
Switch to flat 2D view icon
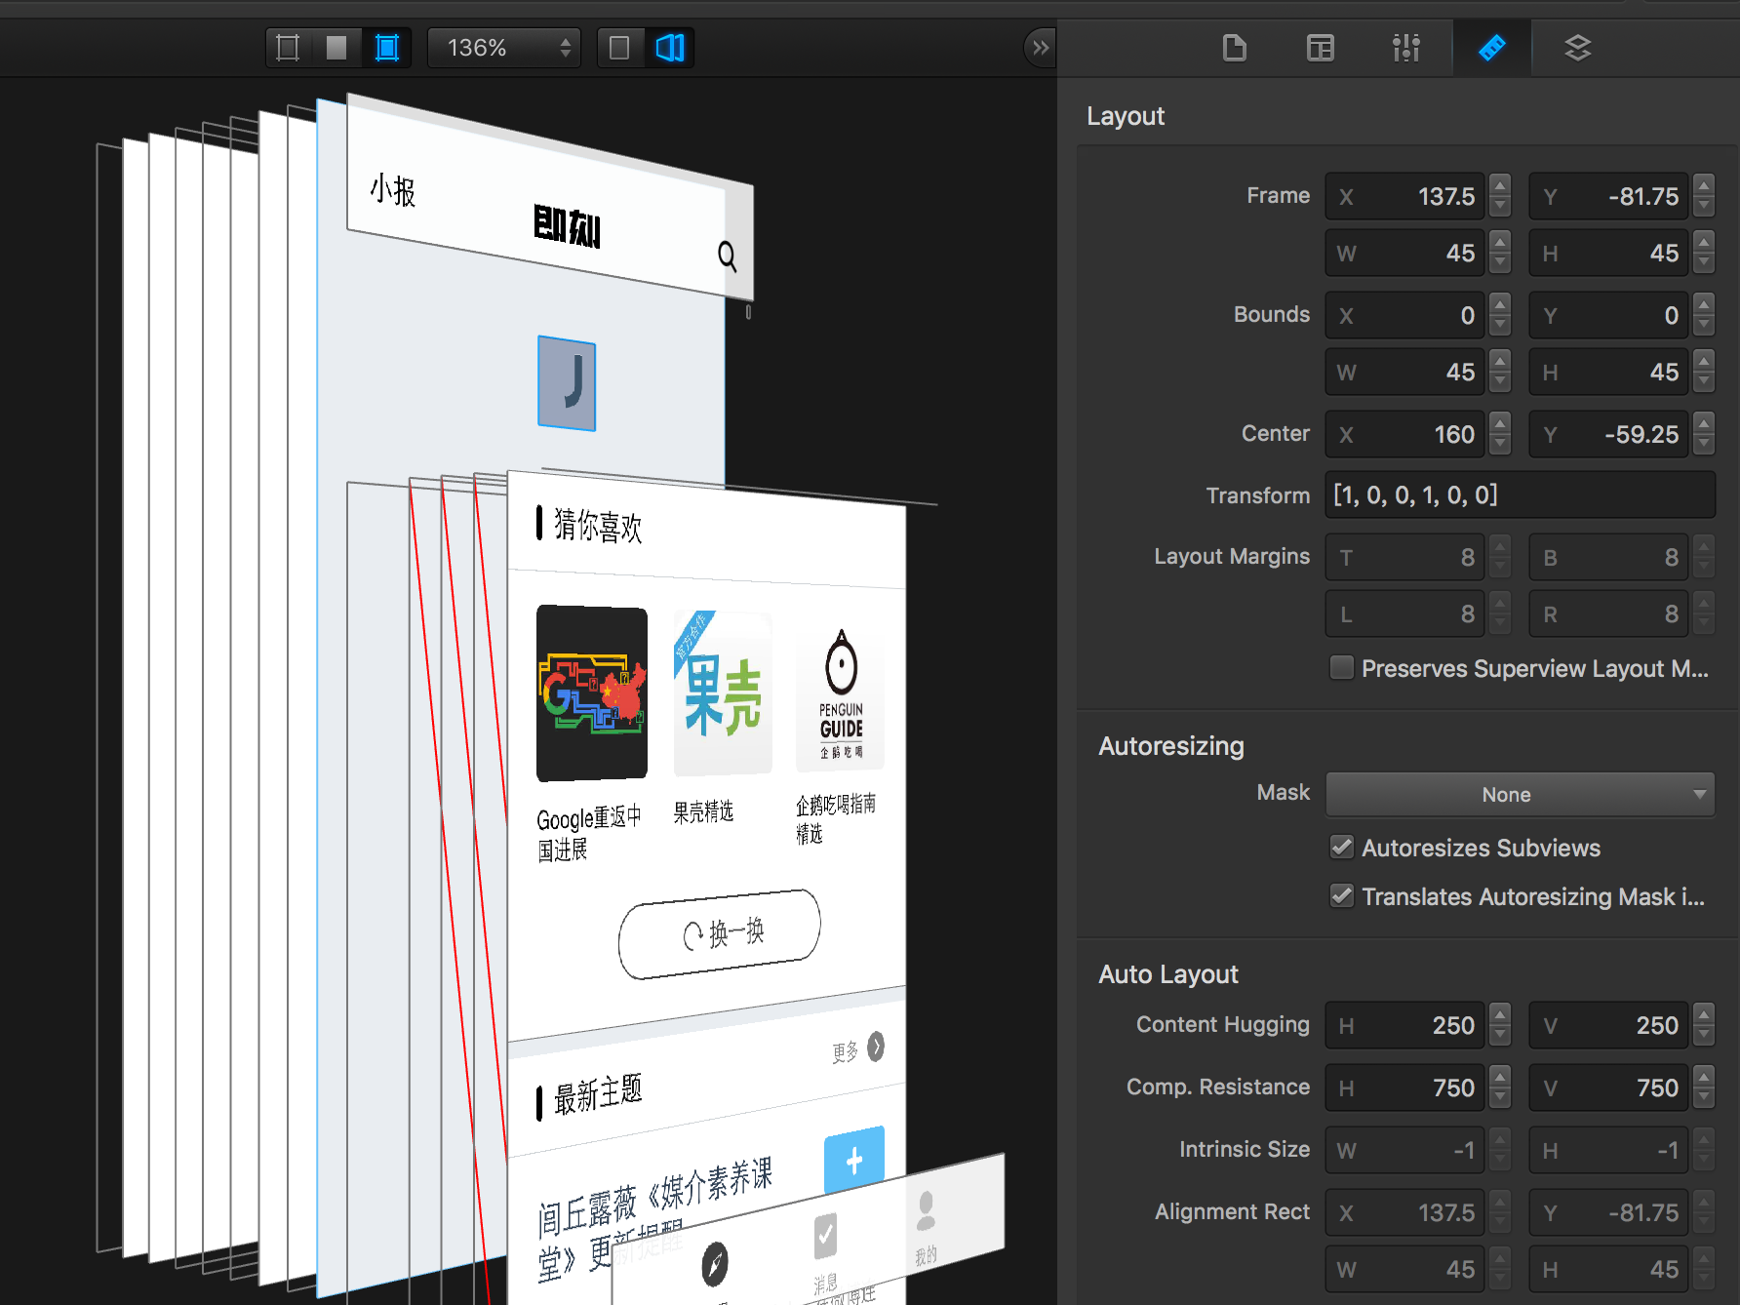(619, 48)
